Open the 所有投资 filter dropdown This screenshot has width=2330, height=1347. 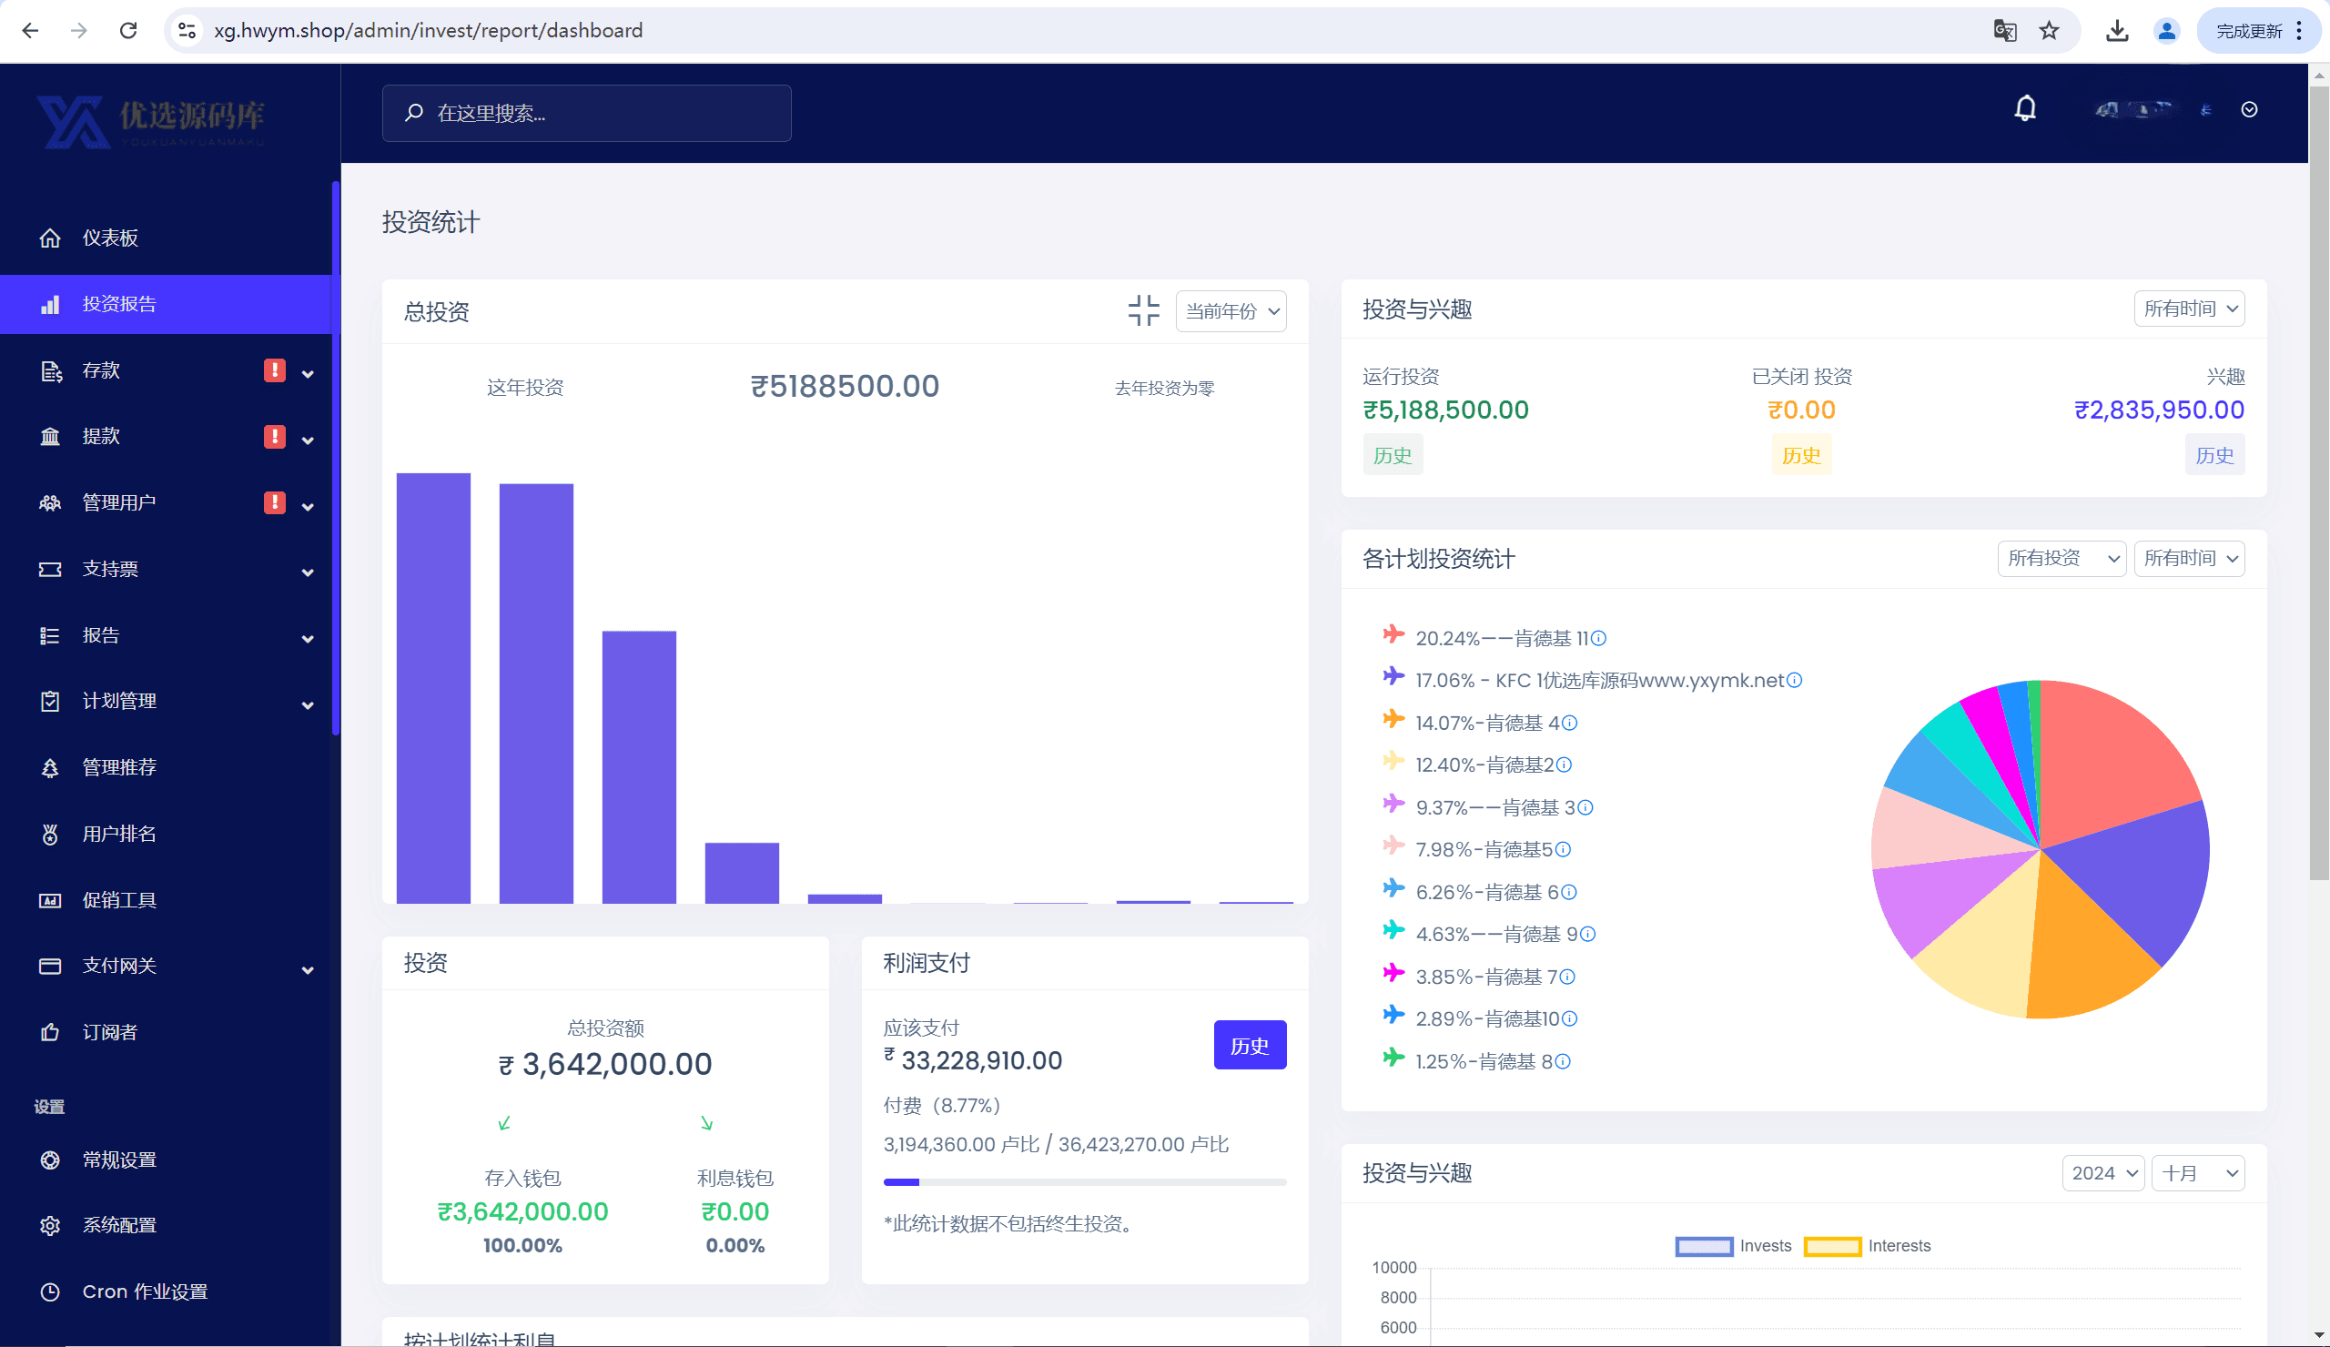(2061, 559)
